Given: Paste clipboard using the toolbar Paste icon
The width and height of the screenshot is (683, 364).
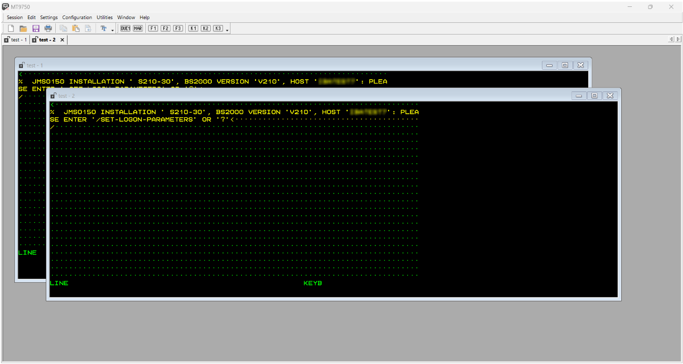Looking at the screenshot, I should click(76, 28).
